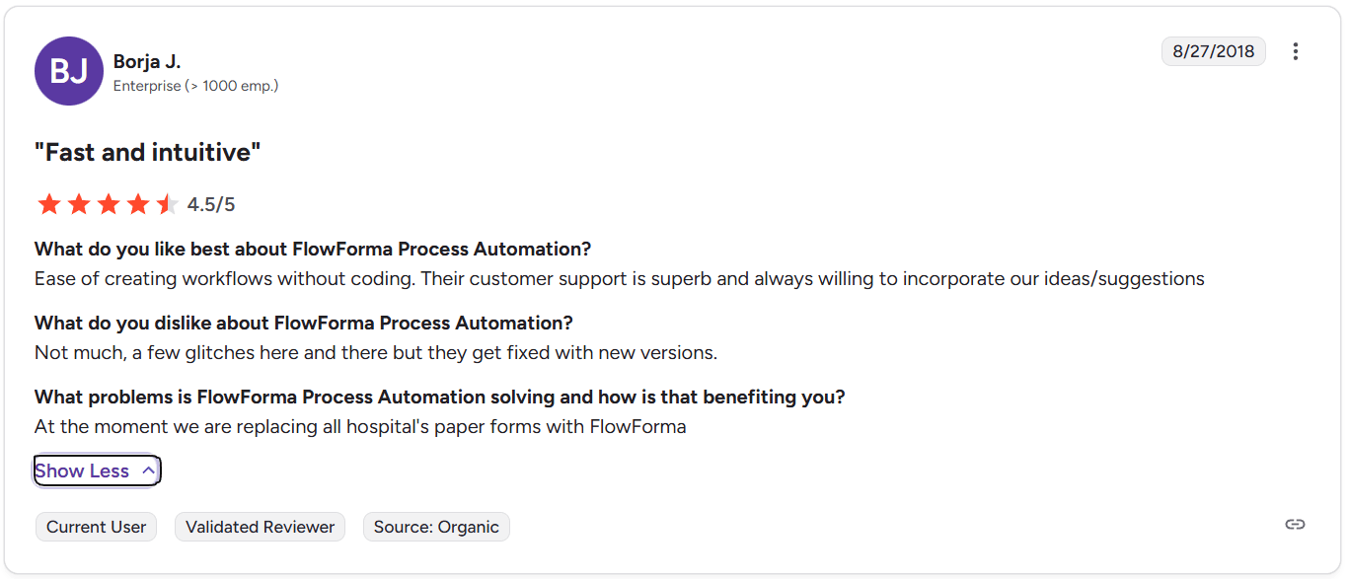The width and height of the screenshot is (1348, 579).
Task: Select the Current User tag
Action: [x=96, y=527]
